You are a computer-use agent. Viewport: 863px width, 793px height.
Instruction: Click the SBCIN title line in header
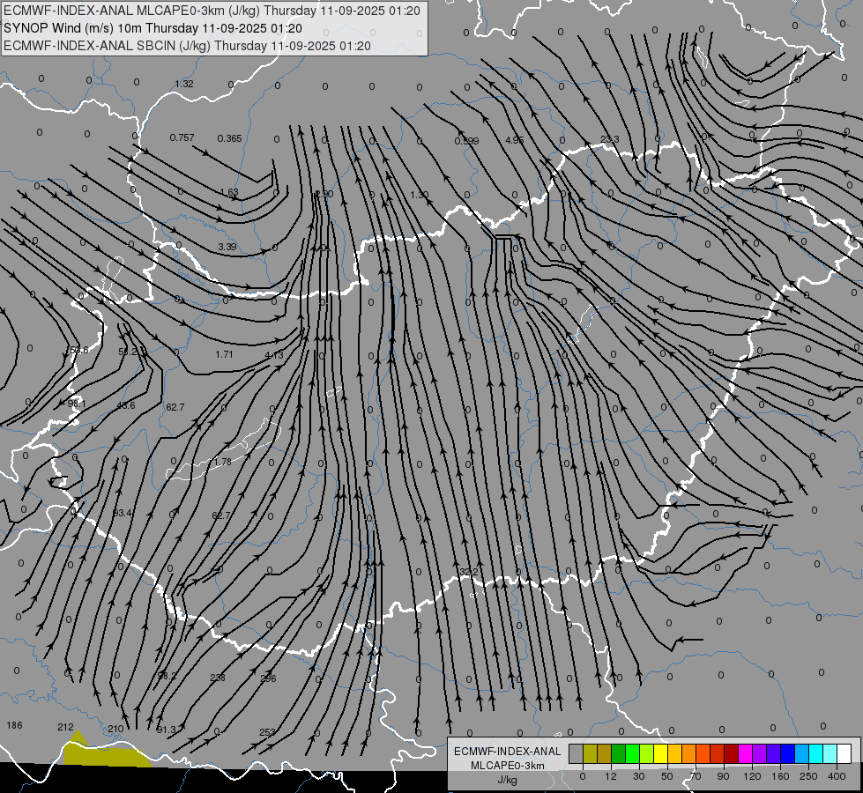tap(187, 46)
